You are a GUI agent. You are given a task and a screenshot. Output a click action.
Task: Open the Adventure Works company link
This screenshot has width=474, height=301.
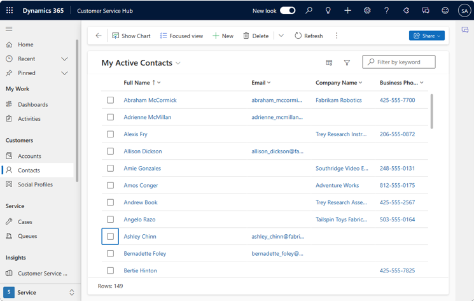pyautogui.click(x=337, y=185)
